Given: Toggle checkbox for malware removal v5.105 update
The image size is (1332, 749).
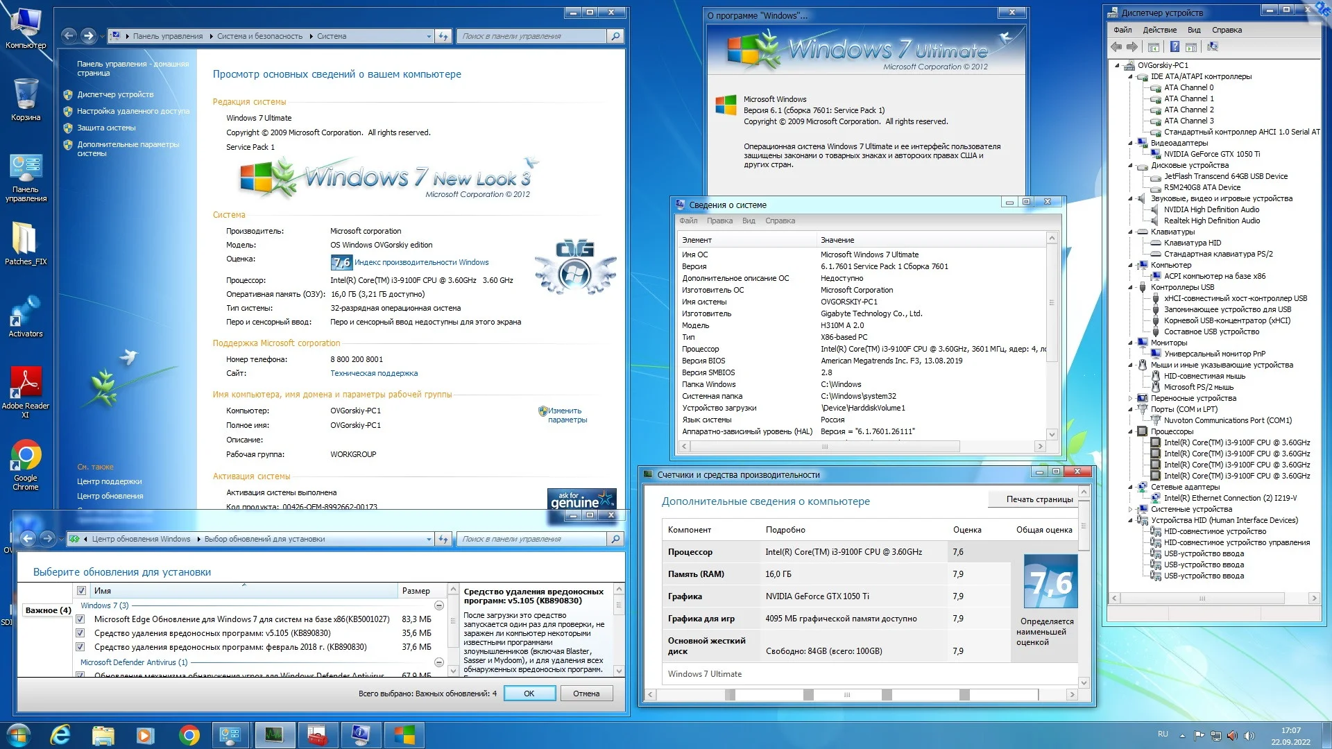Looking at the screenshot, I should click(x=80, y=633).
